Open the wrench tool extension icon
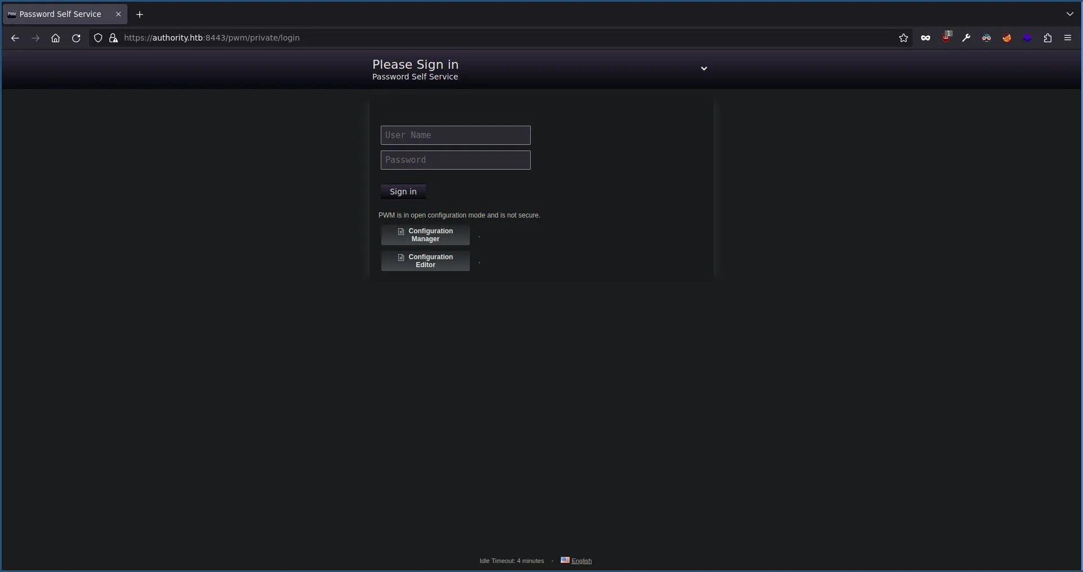Screen dimensions: 1083x572 [966, 38]
